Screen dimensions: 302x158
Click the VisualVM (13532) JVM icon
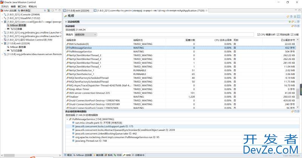point(5,18)
